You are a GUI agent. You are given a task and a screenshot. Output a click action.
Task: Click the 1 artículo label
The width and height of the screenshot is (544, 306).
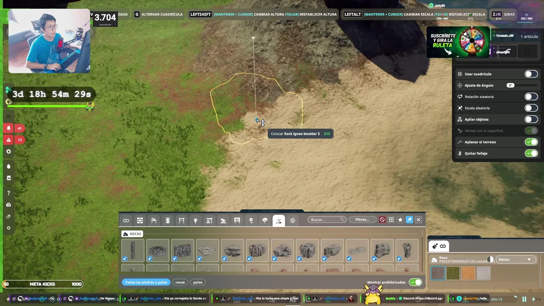click(x=529, y=37)
